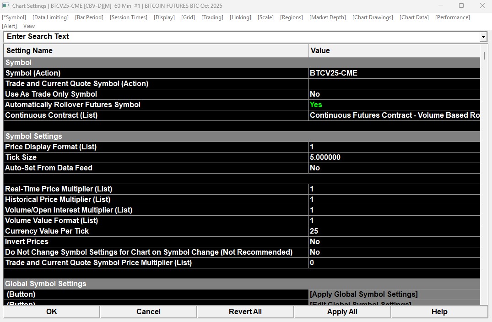Open the [Linking] tab

[240, 17]
